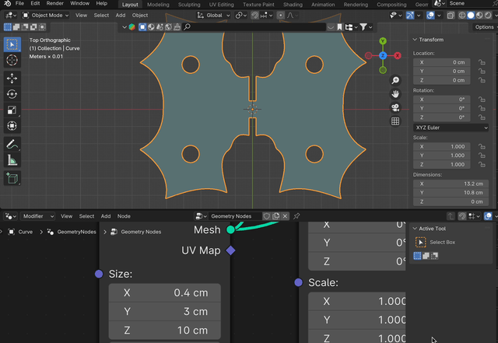Click the blue Z axis gizmo ball
The image size is (498, 343).
coord(383,55)
